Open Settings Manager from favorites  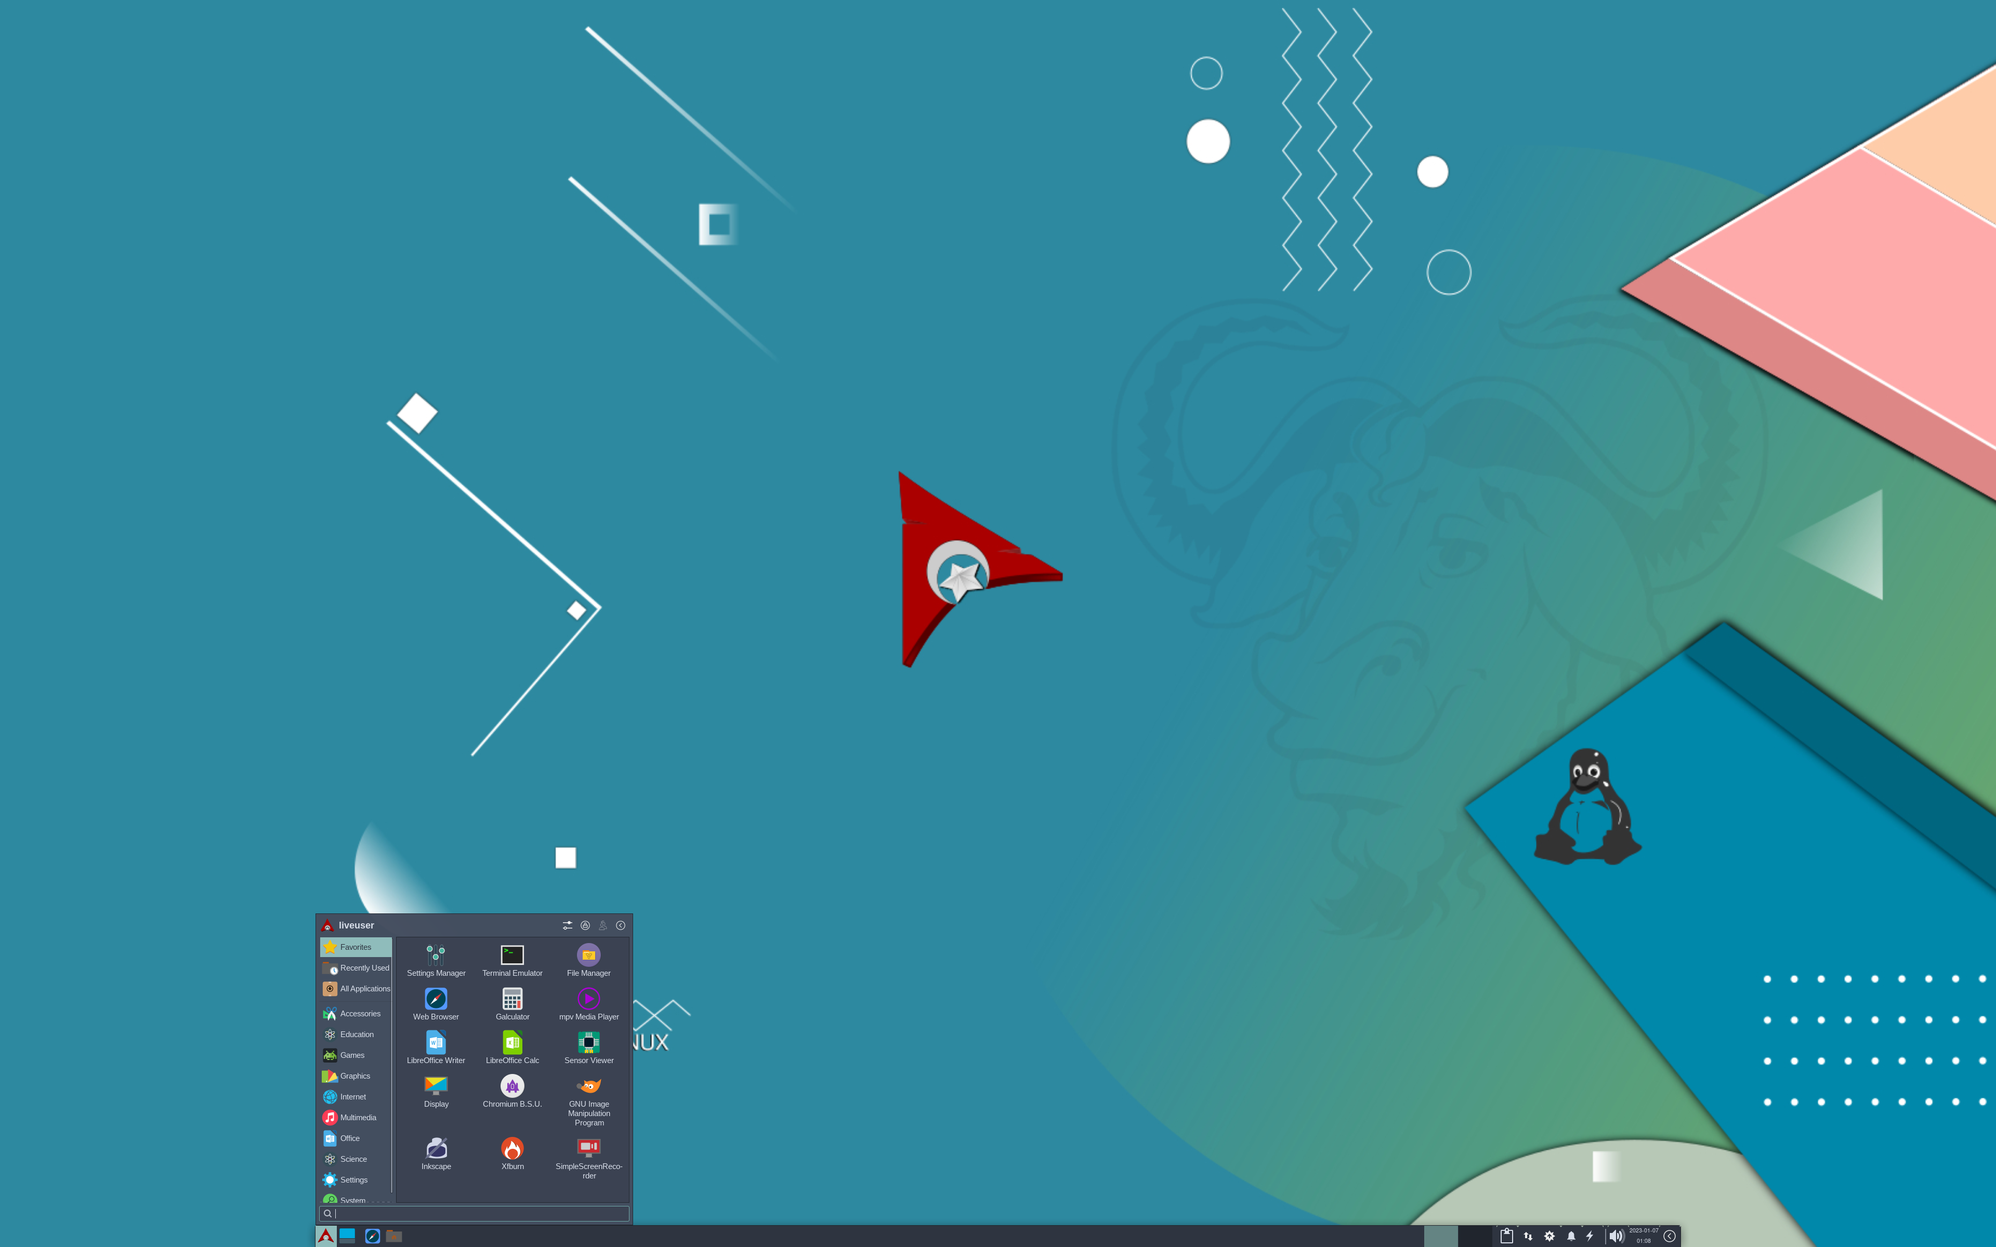(436, 961)
